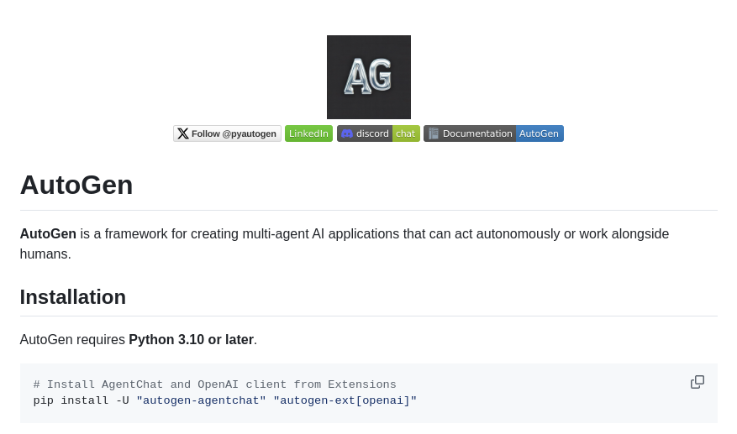This screenshot has width=737, height=434.
Task: Click the "autogen-ext[openai]" string in the code
Action: click(345, 400)
